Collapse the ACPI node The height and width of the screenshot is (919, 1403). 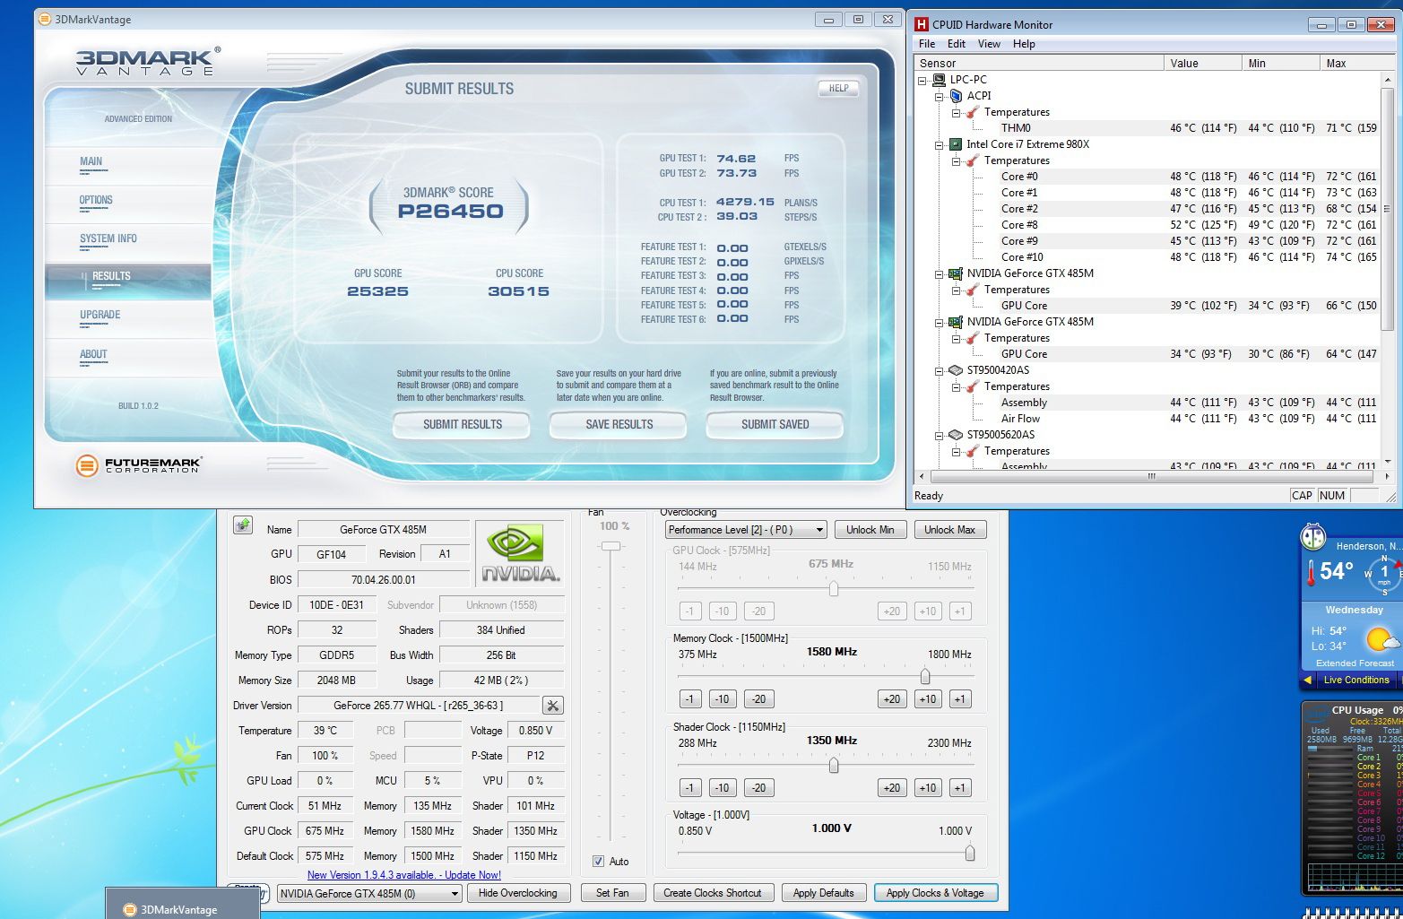click(940, 96)
